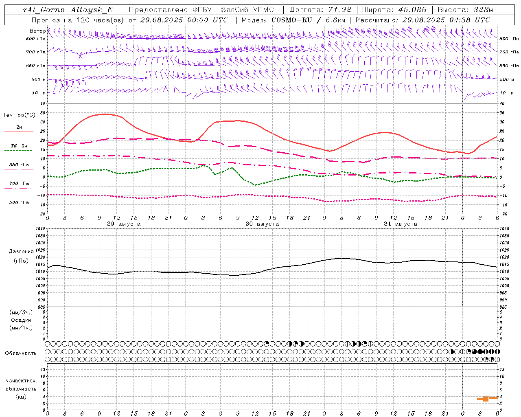Click the Прогноз на 120 часа(ов) text
This screenshot has width=521, height=417.
(x=78, y=20)
